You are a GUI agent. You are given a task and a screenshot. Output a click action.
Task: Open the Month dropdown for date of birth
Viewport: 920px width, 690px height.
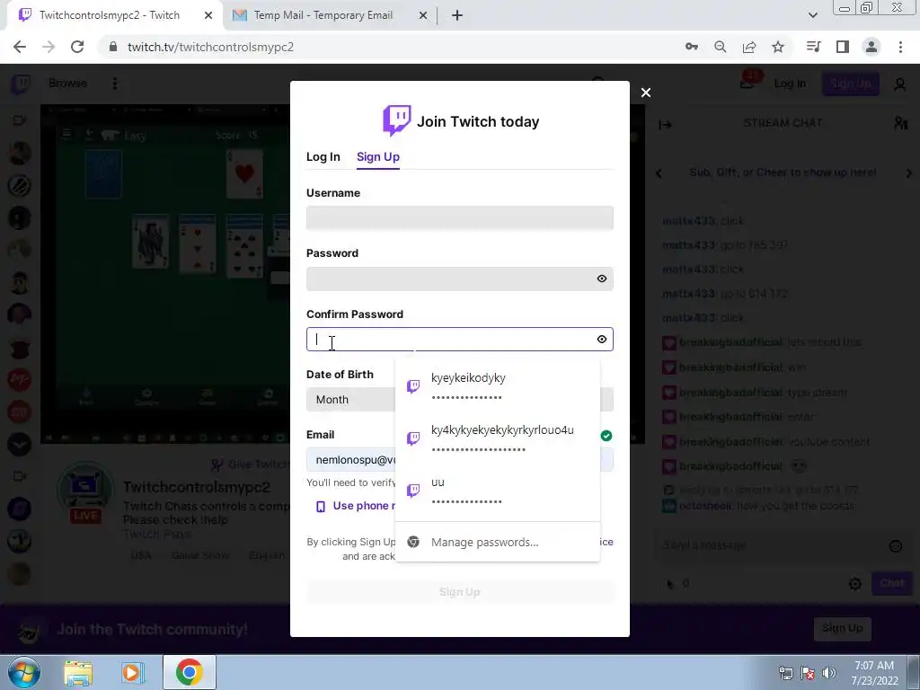(x=351, y=400)
